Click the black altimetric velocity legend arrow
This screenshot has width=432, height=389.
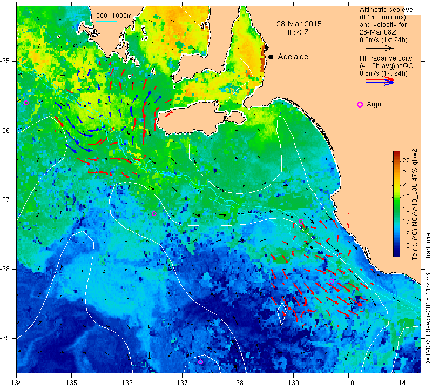tap(380, 48)
